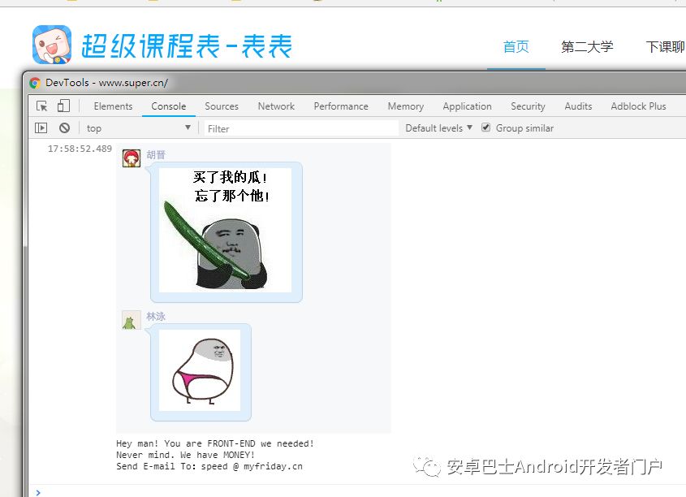686x497 pixels.
Task: Click 'Send E-mail To: speed @ myfriday.cn' line
Action: (209, 466)
